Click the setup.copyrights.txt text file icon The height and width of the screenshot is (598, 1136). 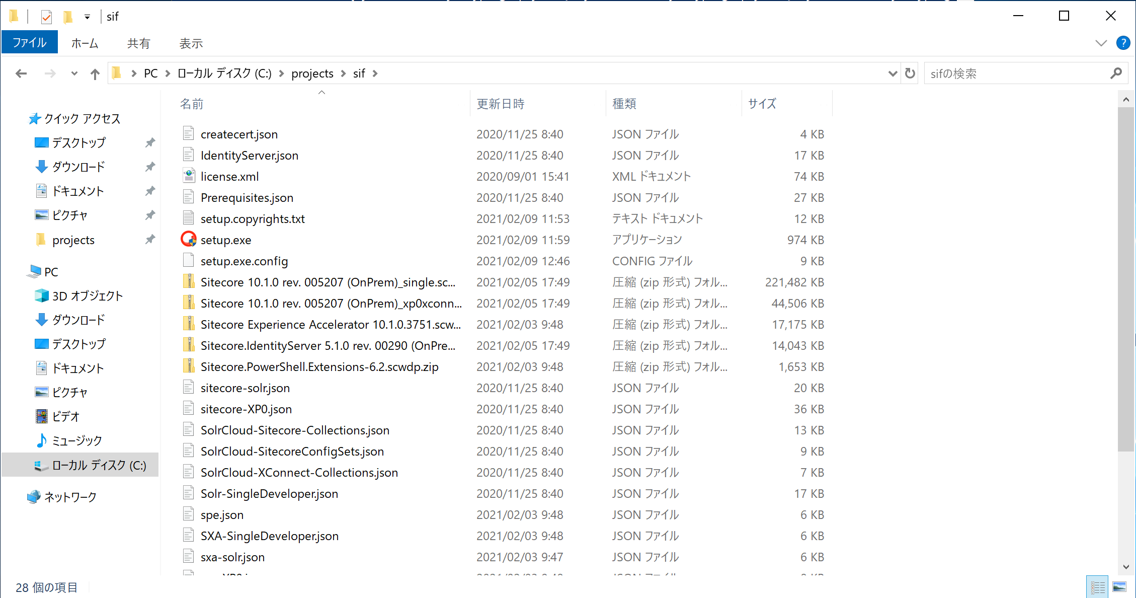(x=189, y=218)
